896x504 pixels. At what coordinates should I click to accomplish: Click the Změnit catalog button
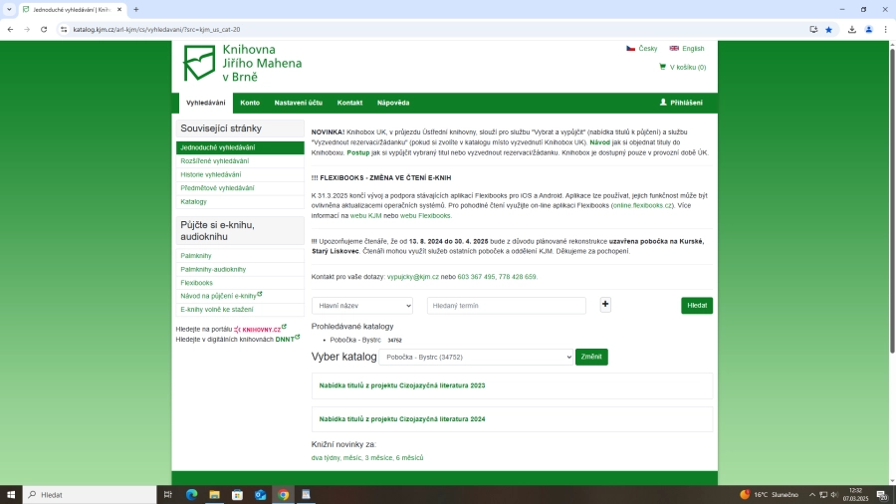tap(591, 357)
